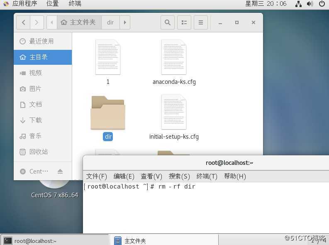This screenshot has width=329, height=245.
Task: Open the terminal 查看(V) menu
Action: (151, 176)
